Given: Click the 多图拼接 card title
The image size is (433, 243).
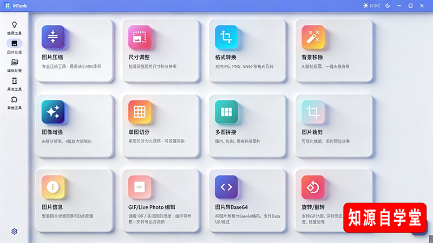Looking at the screenshot, I should point(226,132).
